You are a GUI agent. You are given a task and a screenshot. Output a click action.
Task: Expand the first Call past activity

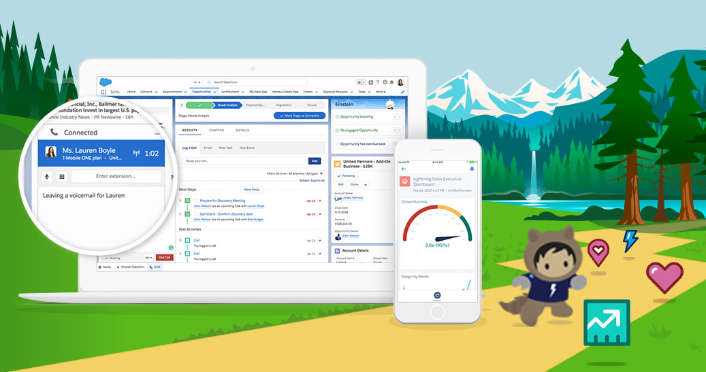click(180, 240)
